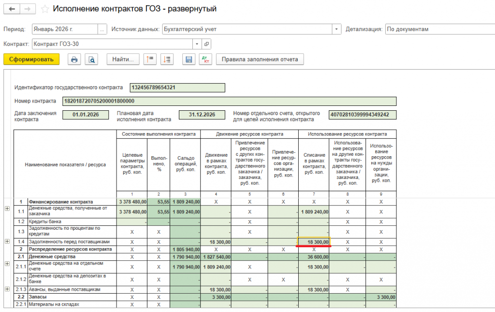Select 3 300,00 in Запасы column 4
495x312 pixels.
[216, 297]
